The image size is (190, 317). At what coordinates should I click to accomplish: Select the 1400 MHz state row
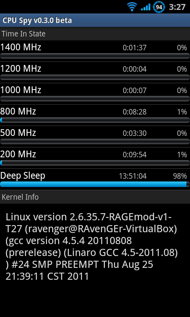(95, 51)
